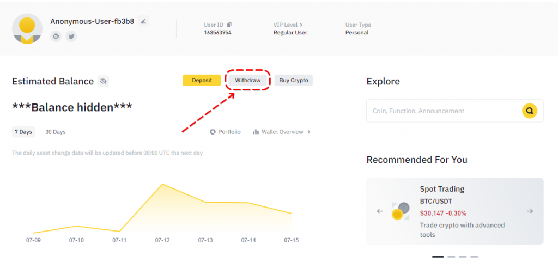This screenshot has width=558, height=268.
Task: Copy the User ID with copy icon
Action: [x=229, y=25]
